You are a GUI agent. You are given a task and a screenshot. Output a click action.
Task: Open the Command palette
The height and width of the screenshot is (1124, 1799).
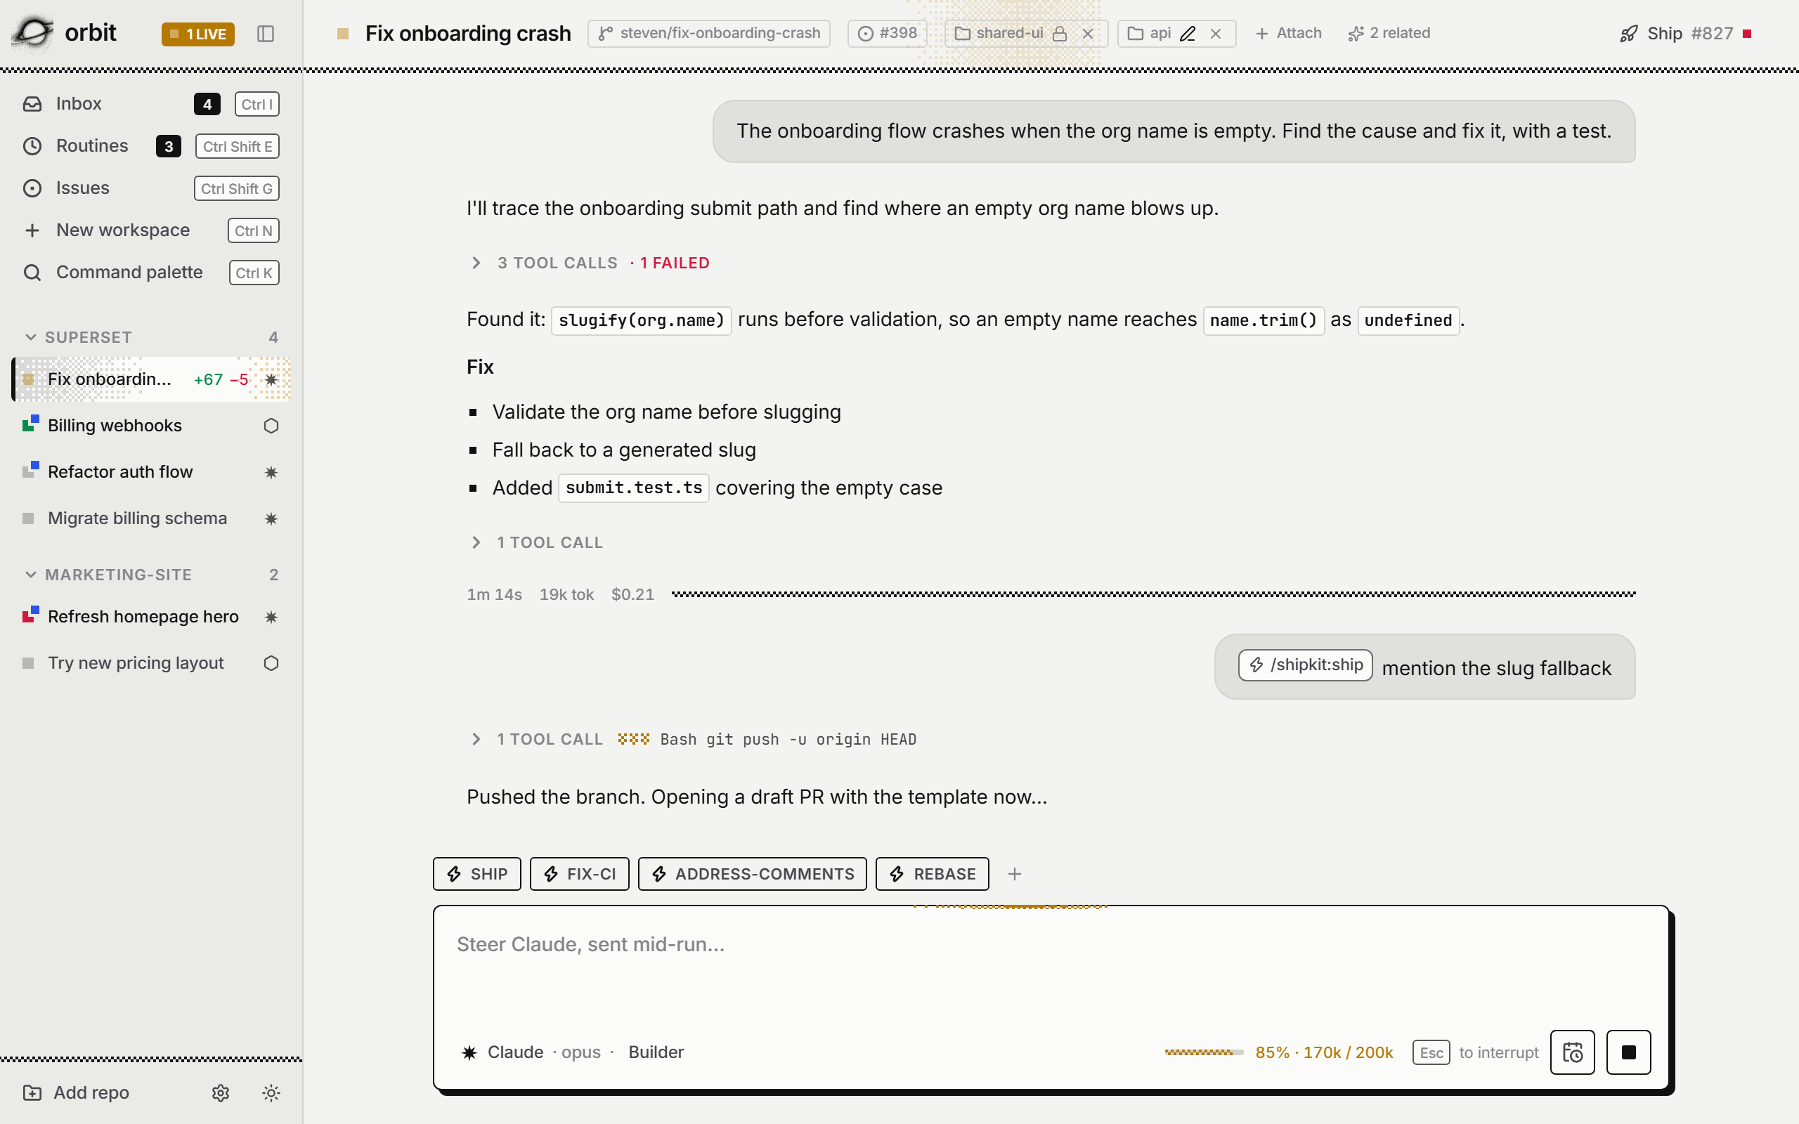point(151,272)
